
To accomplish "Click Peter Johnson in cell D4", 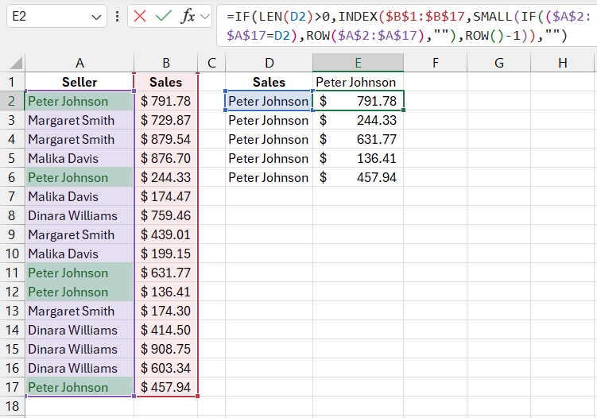I will click(269, 139).
